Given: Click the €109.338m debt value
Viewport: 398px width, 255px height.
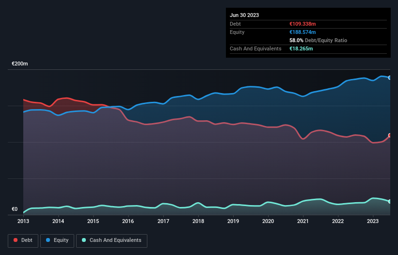Looking at the screenshot, I should [302, 24].
